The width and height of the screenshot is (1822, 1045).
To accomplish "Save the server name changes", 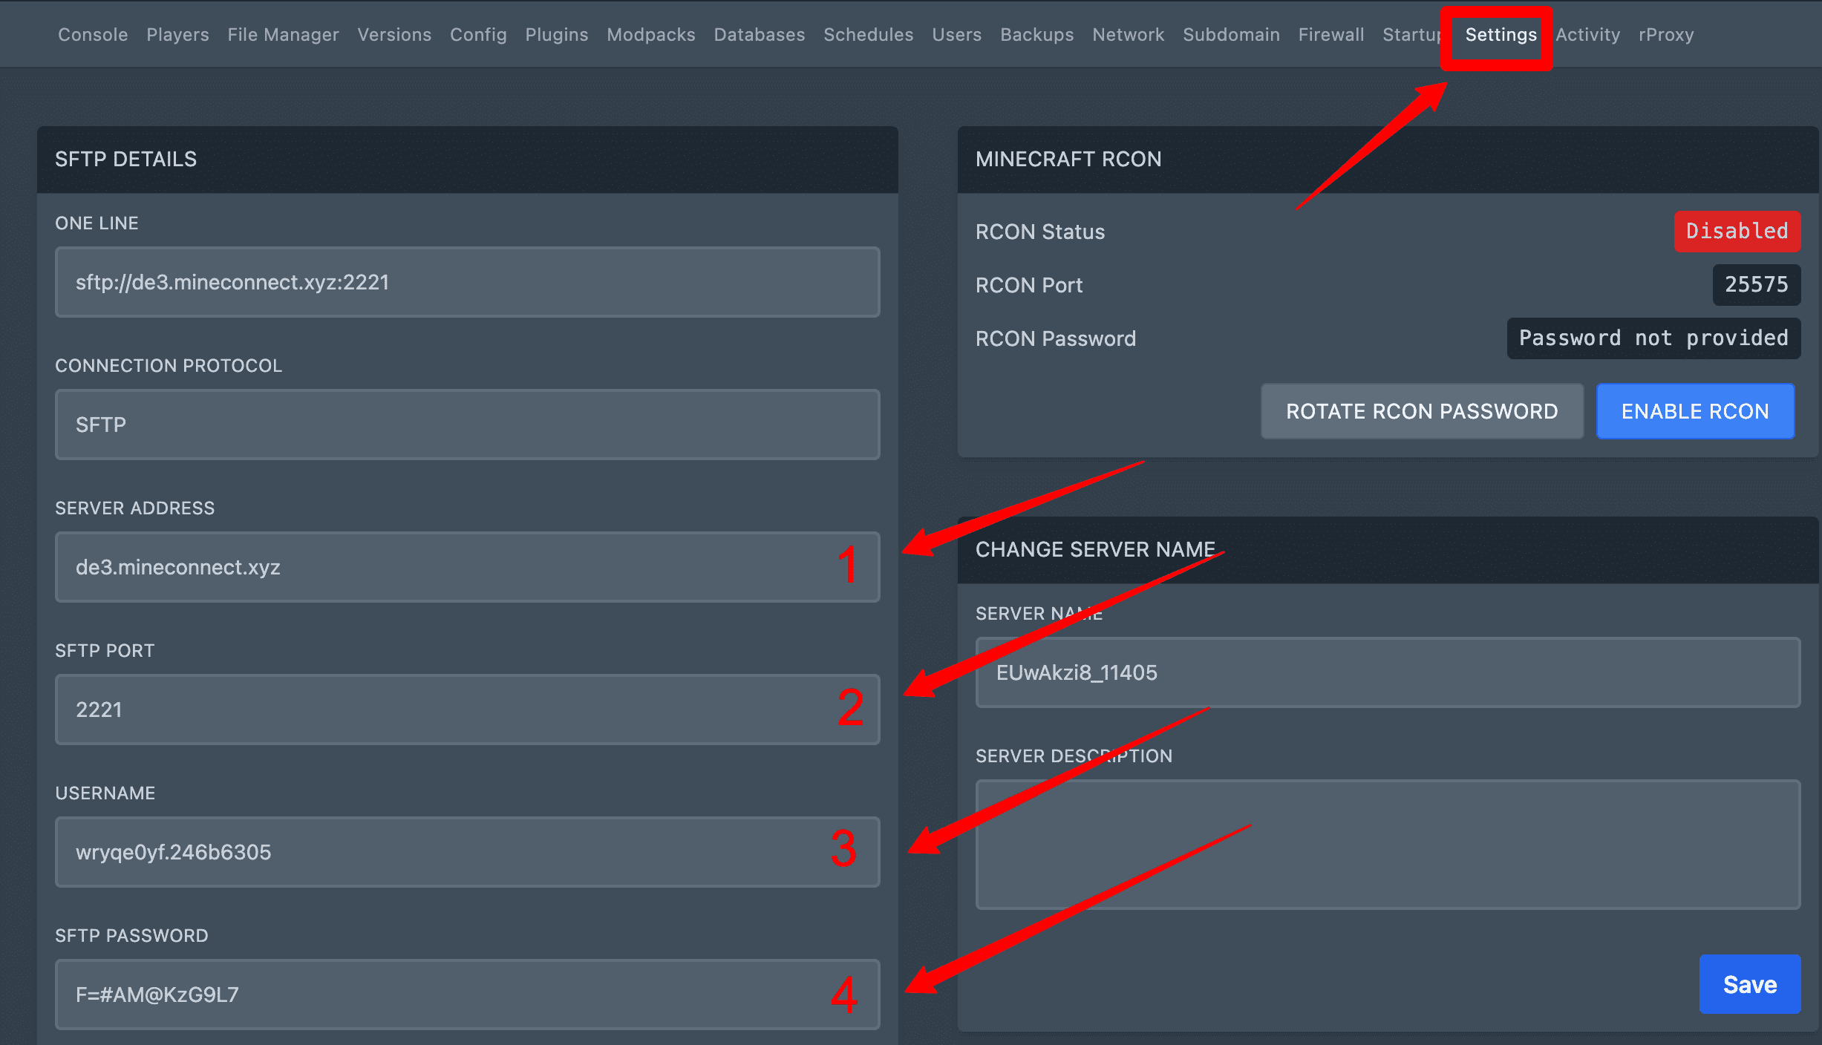I will [x=1750, y=984].
